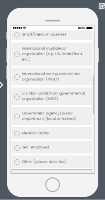
Task: Select the International non-governmental organization (INGO) radio
Action: [x=17, y=77]
